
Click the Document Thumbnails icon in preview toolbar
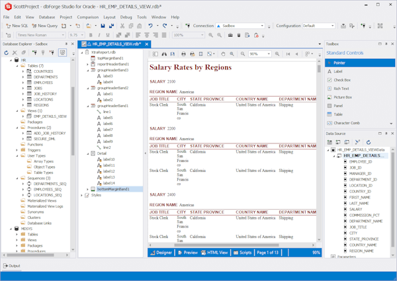pyautogui.click(x=155, y=54)
